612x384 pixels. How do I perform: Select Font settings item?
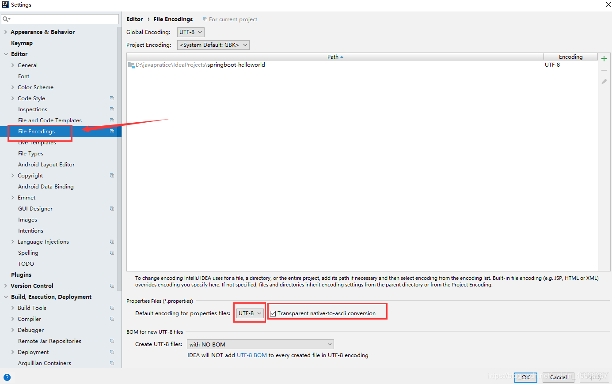point(24,76)
